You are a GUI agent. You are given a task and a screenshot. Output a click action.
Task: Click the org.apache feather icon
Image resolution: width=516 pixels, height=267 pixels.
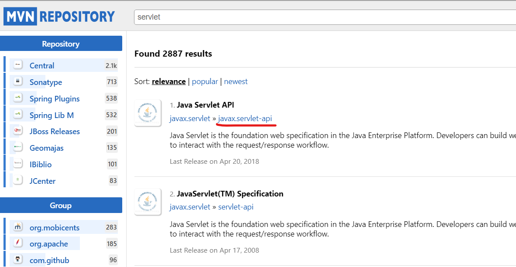click(x=18, y=243)
